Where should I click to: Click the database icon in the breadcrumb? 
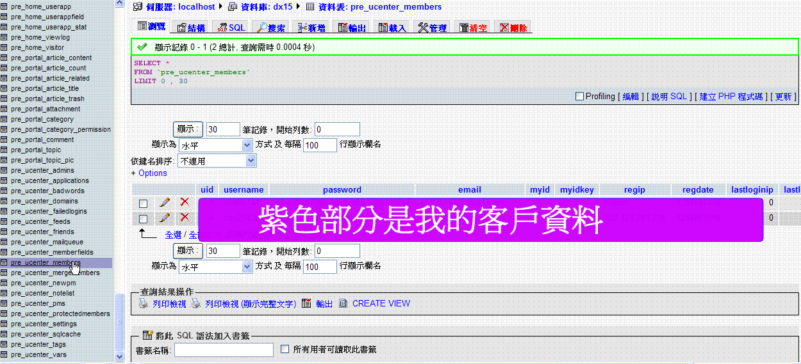[232, 6]
